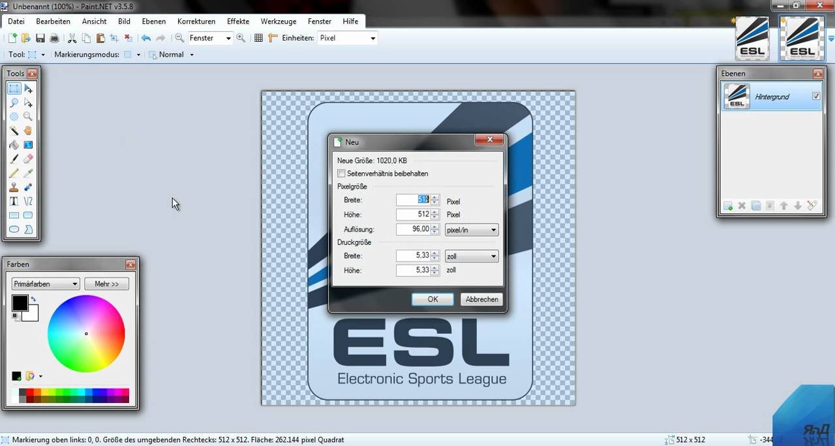Select the Move Selection tool

(x=28, y=102)
